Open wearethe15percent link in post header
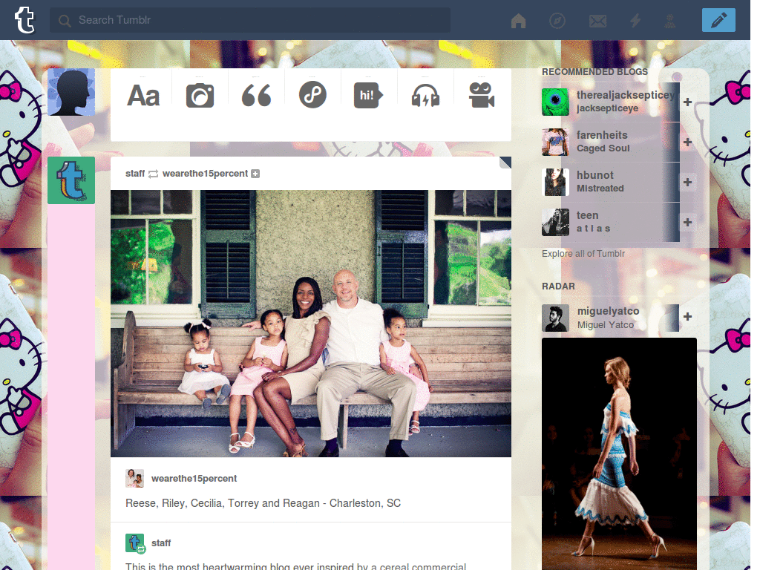The height and width of the screenshot is (570, 760). coord(205,174)
